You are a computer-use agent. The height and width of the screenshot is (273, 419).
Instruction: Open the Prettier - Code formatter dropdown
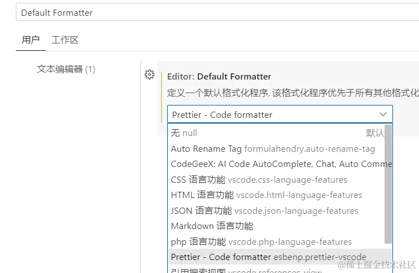[280, 114]
